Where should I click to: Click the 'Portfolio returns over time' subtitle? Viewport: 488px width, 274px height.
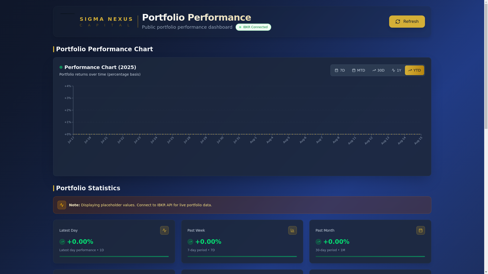click(100, 74)
